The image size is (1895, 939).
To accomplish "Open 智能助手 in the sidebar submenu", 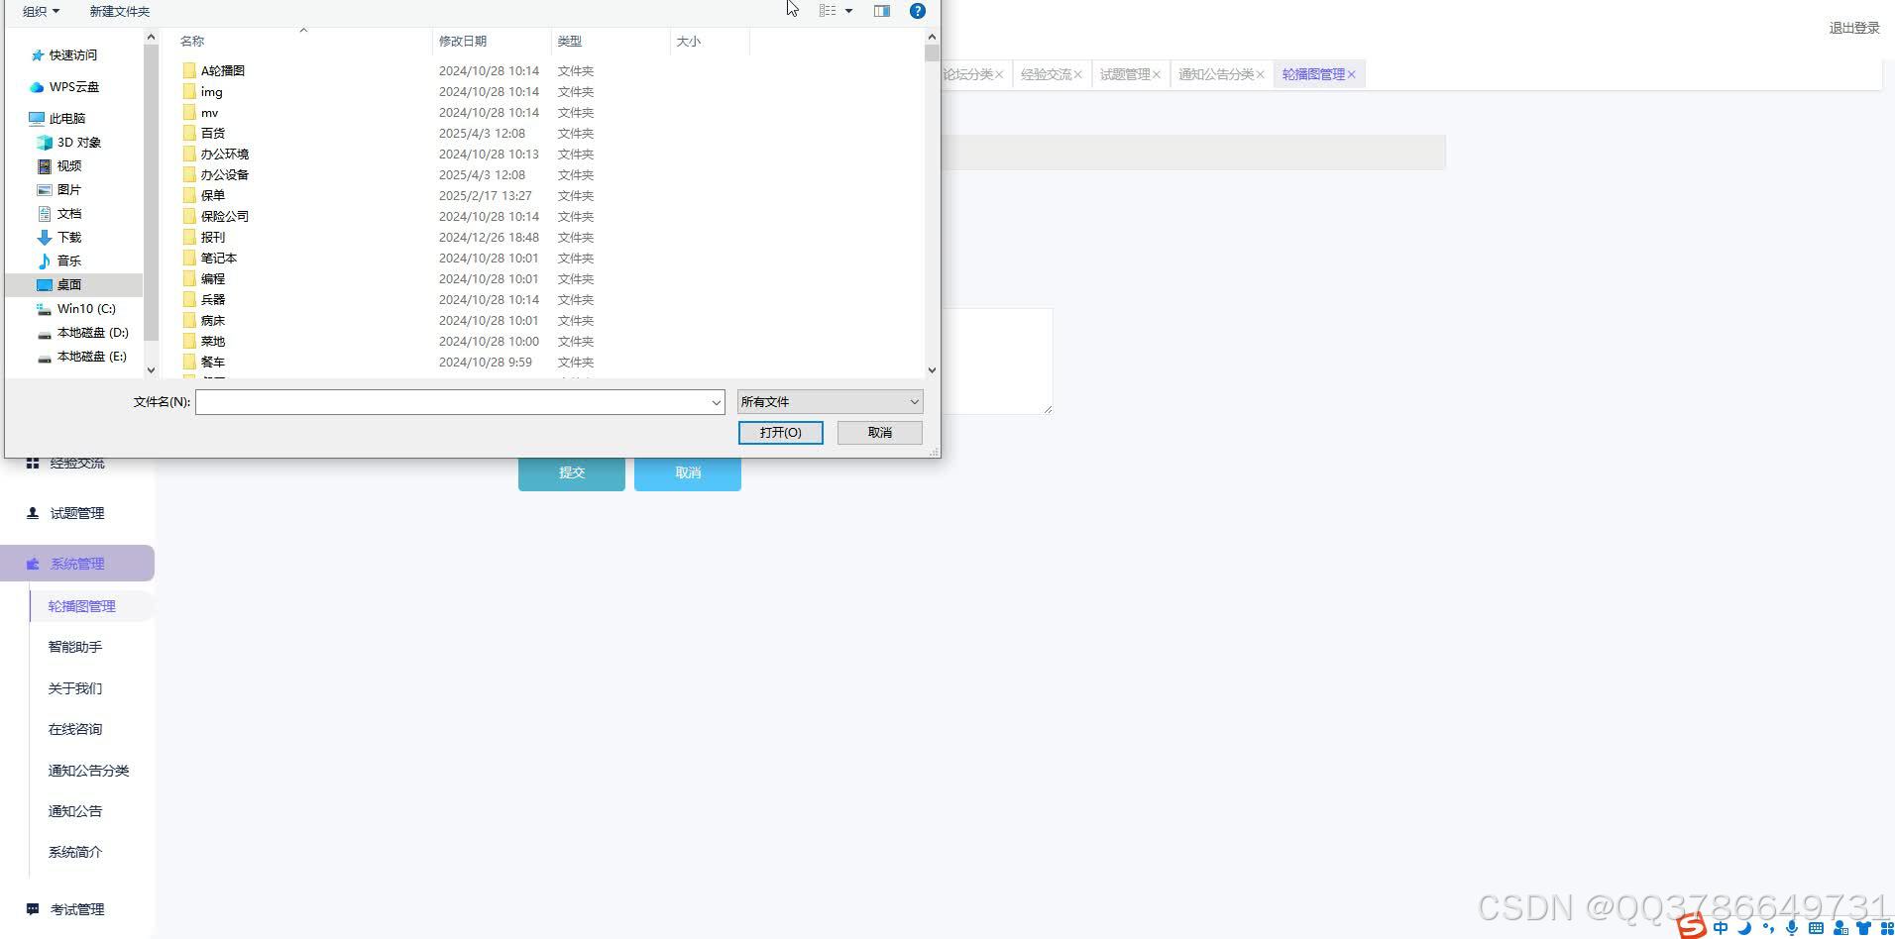I will (x=75, y=647).
